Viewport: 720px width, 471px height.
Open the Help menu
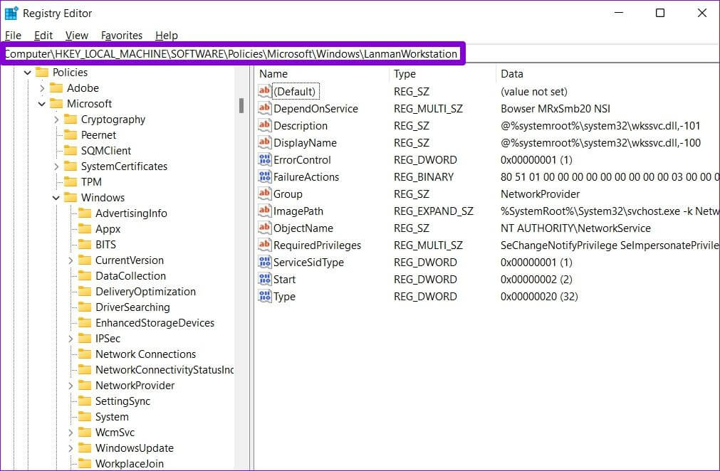tap(166, 36)
